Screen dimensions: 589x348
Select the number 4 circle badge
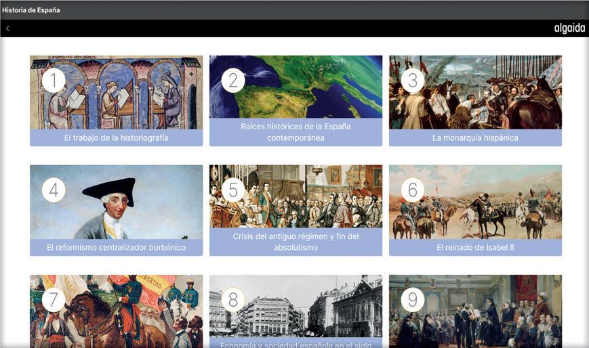pyautogui.click(x=54, y=190)
